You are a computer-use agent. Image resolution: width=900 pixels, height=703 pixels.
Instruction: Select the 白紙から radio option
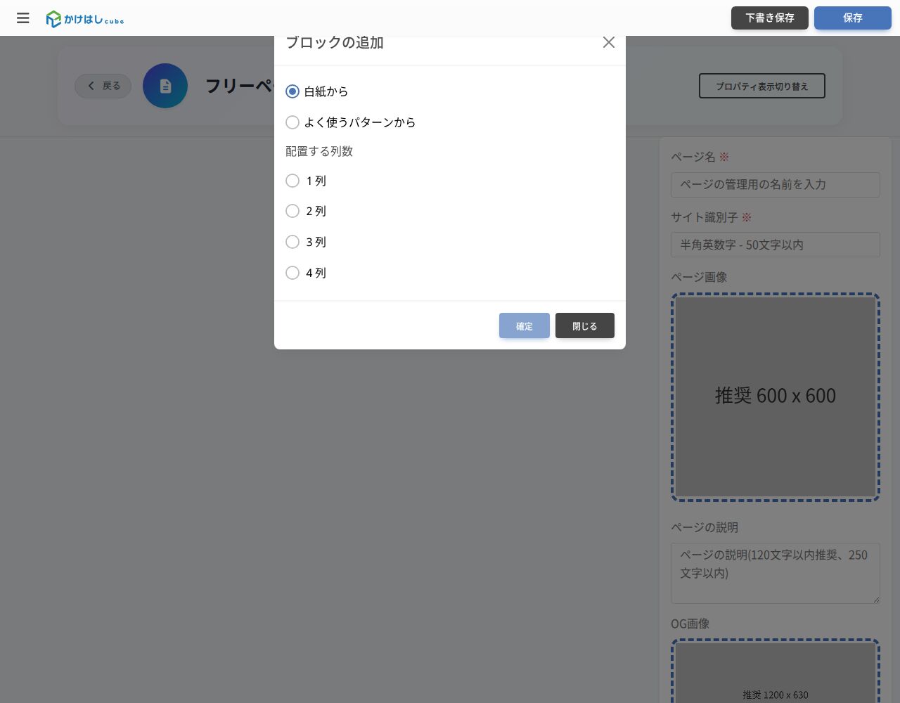coord(292,91)
